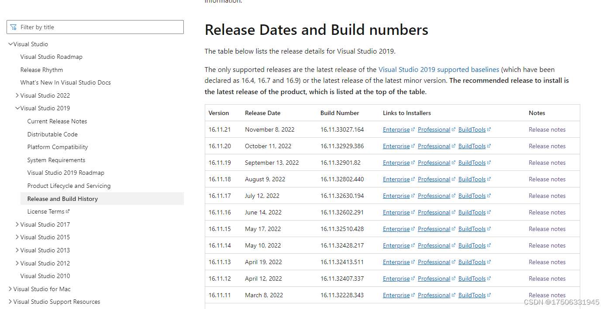Open Release notes for 16.11.16
The height and width of the screenshot is (309, 606).
(547, 212)
